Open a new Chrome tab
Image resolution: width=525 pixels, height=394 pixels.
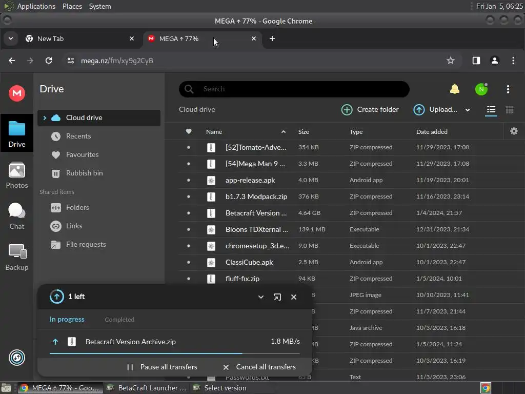272,38
